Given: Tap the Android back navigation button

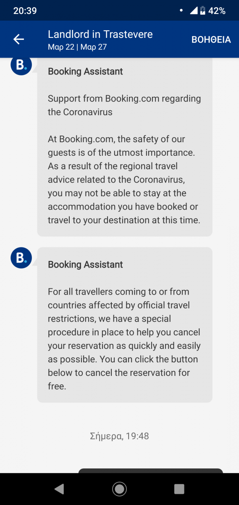Looking at the screenshot, I should pos(59,489).
